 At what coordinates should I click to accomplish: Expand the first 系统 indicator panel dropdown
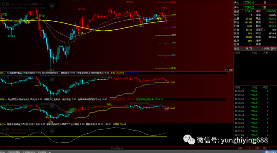pos(5,73)
